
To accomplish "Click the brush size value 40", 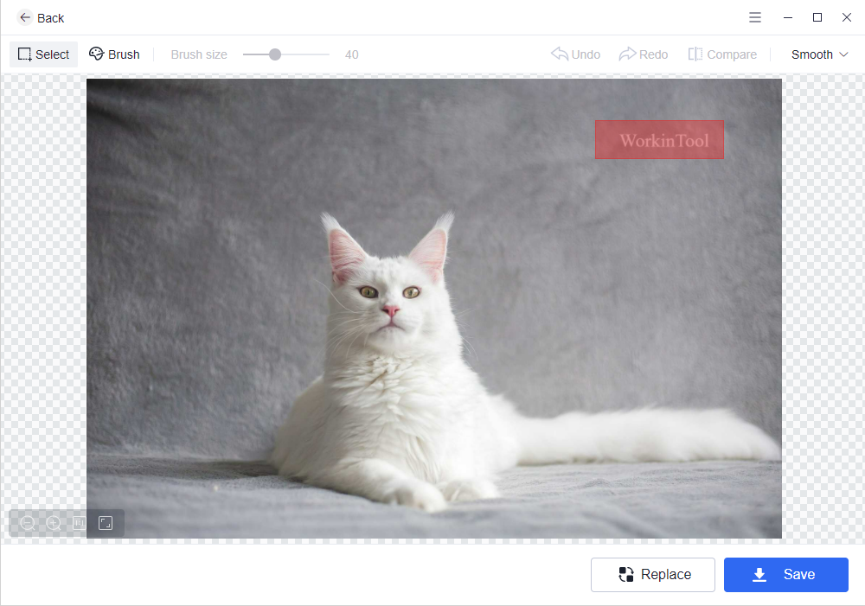I will coord(351,54).
